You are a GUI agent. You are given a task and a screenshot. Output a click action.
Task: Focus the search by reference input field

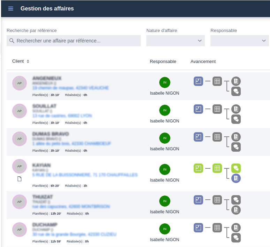pyautogui.click(x=77, y=41)
